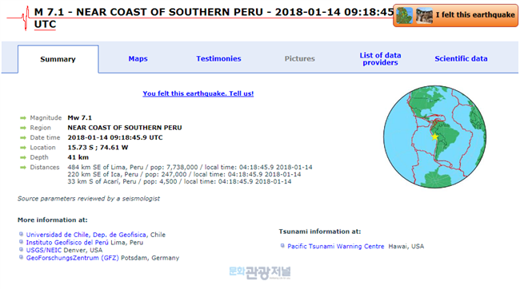This screenshot has height=289, width=520.
Task: Open the greyed Pictures tab
Action: point(299,58)
